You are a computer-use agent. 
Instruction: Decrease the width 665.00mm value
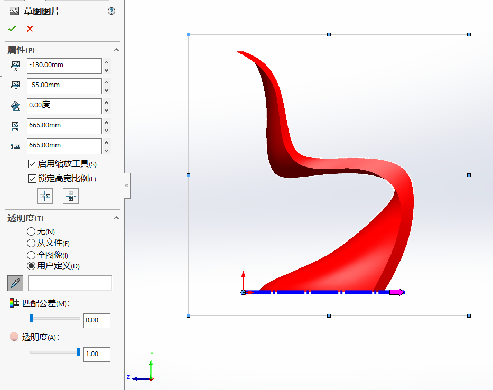(107, 131)
